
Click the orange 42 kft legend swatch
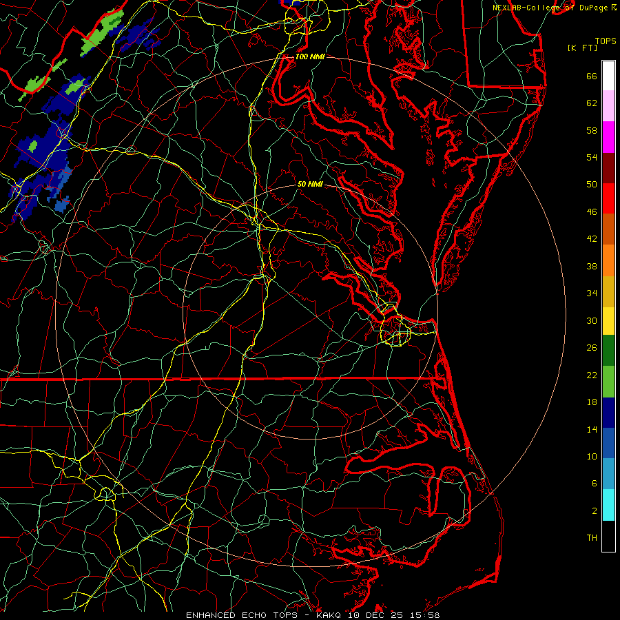608,260
